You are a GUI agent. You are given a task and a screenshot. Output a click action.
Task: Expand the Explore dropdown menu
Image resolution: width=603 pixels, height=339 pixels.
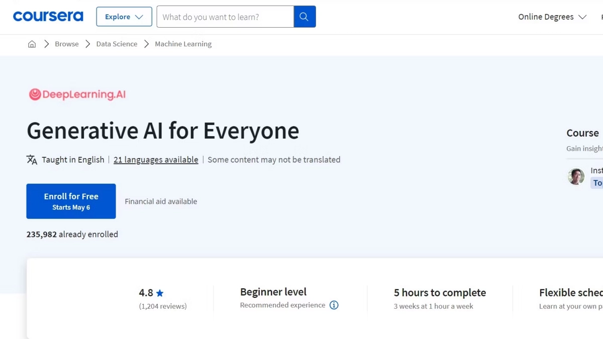124,17
